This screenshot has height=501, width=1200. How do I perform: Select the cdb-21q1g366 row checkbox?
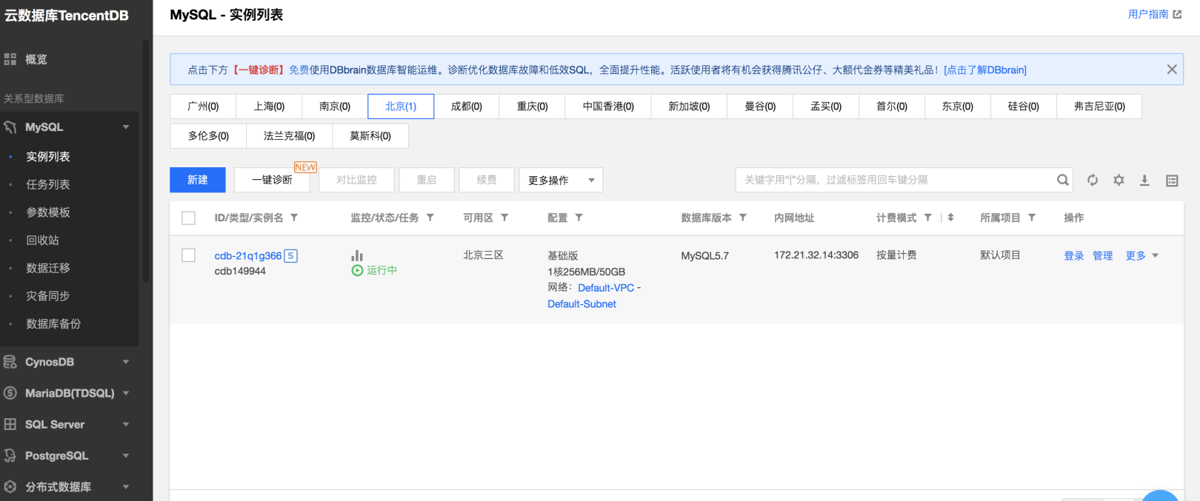(x=189, y=255)
